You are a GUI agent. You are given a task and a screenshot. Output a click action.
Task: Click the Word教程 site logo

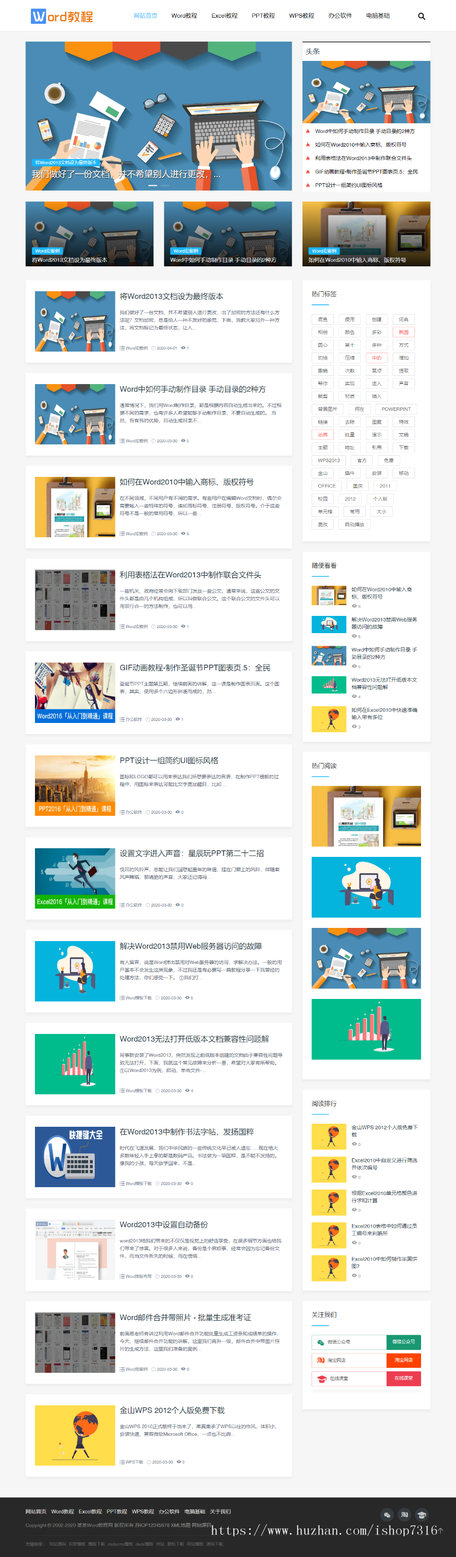click(62, 16)
